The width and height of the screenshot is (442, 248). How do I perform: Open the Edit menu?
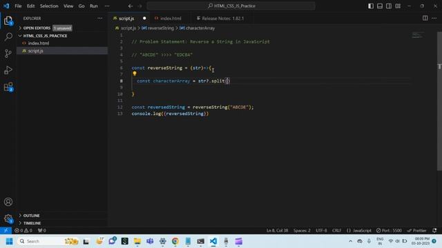tap(30, 6)
